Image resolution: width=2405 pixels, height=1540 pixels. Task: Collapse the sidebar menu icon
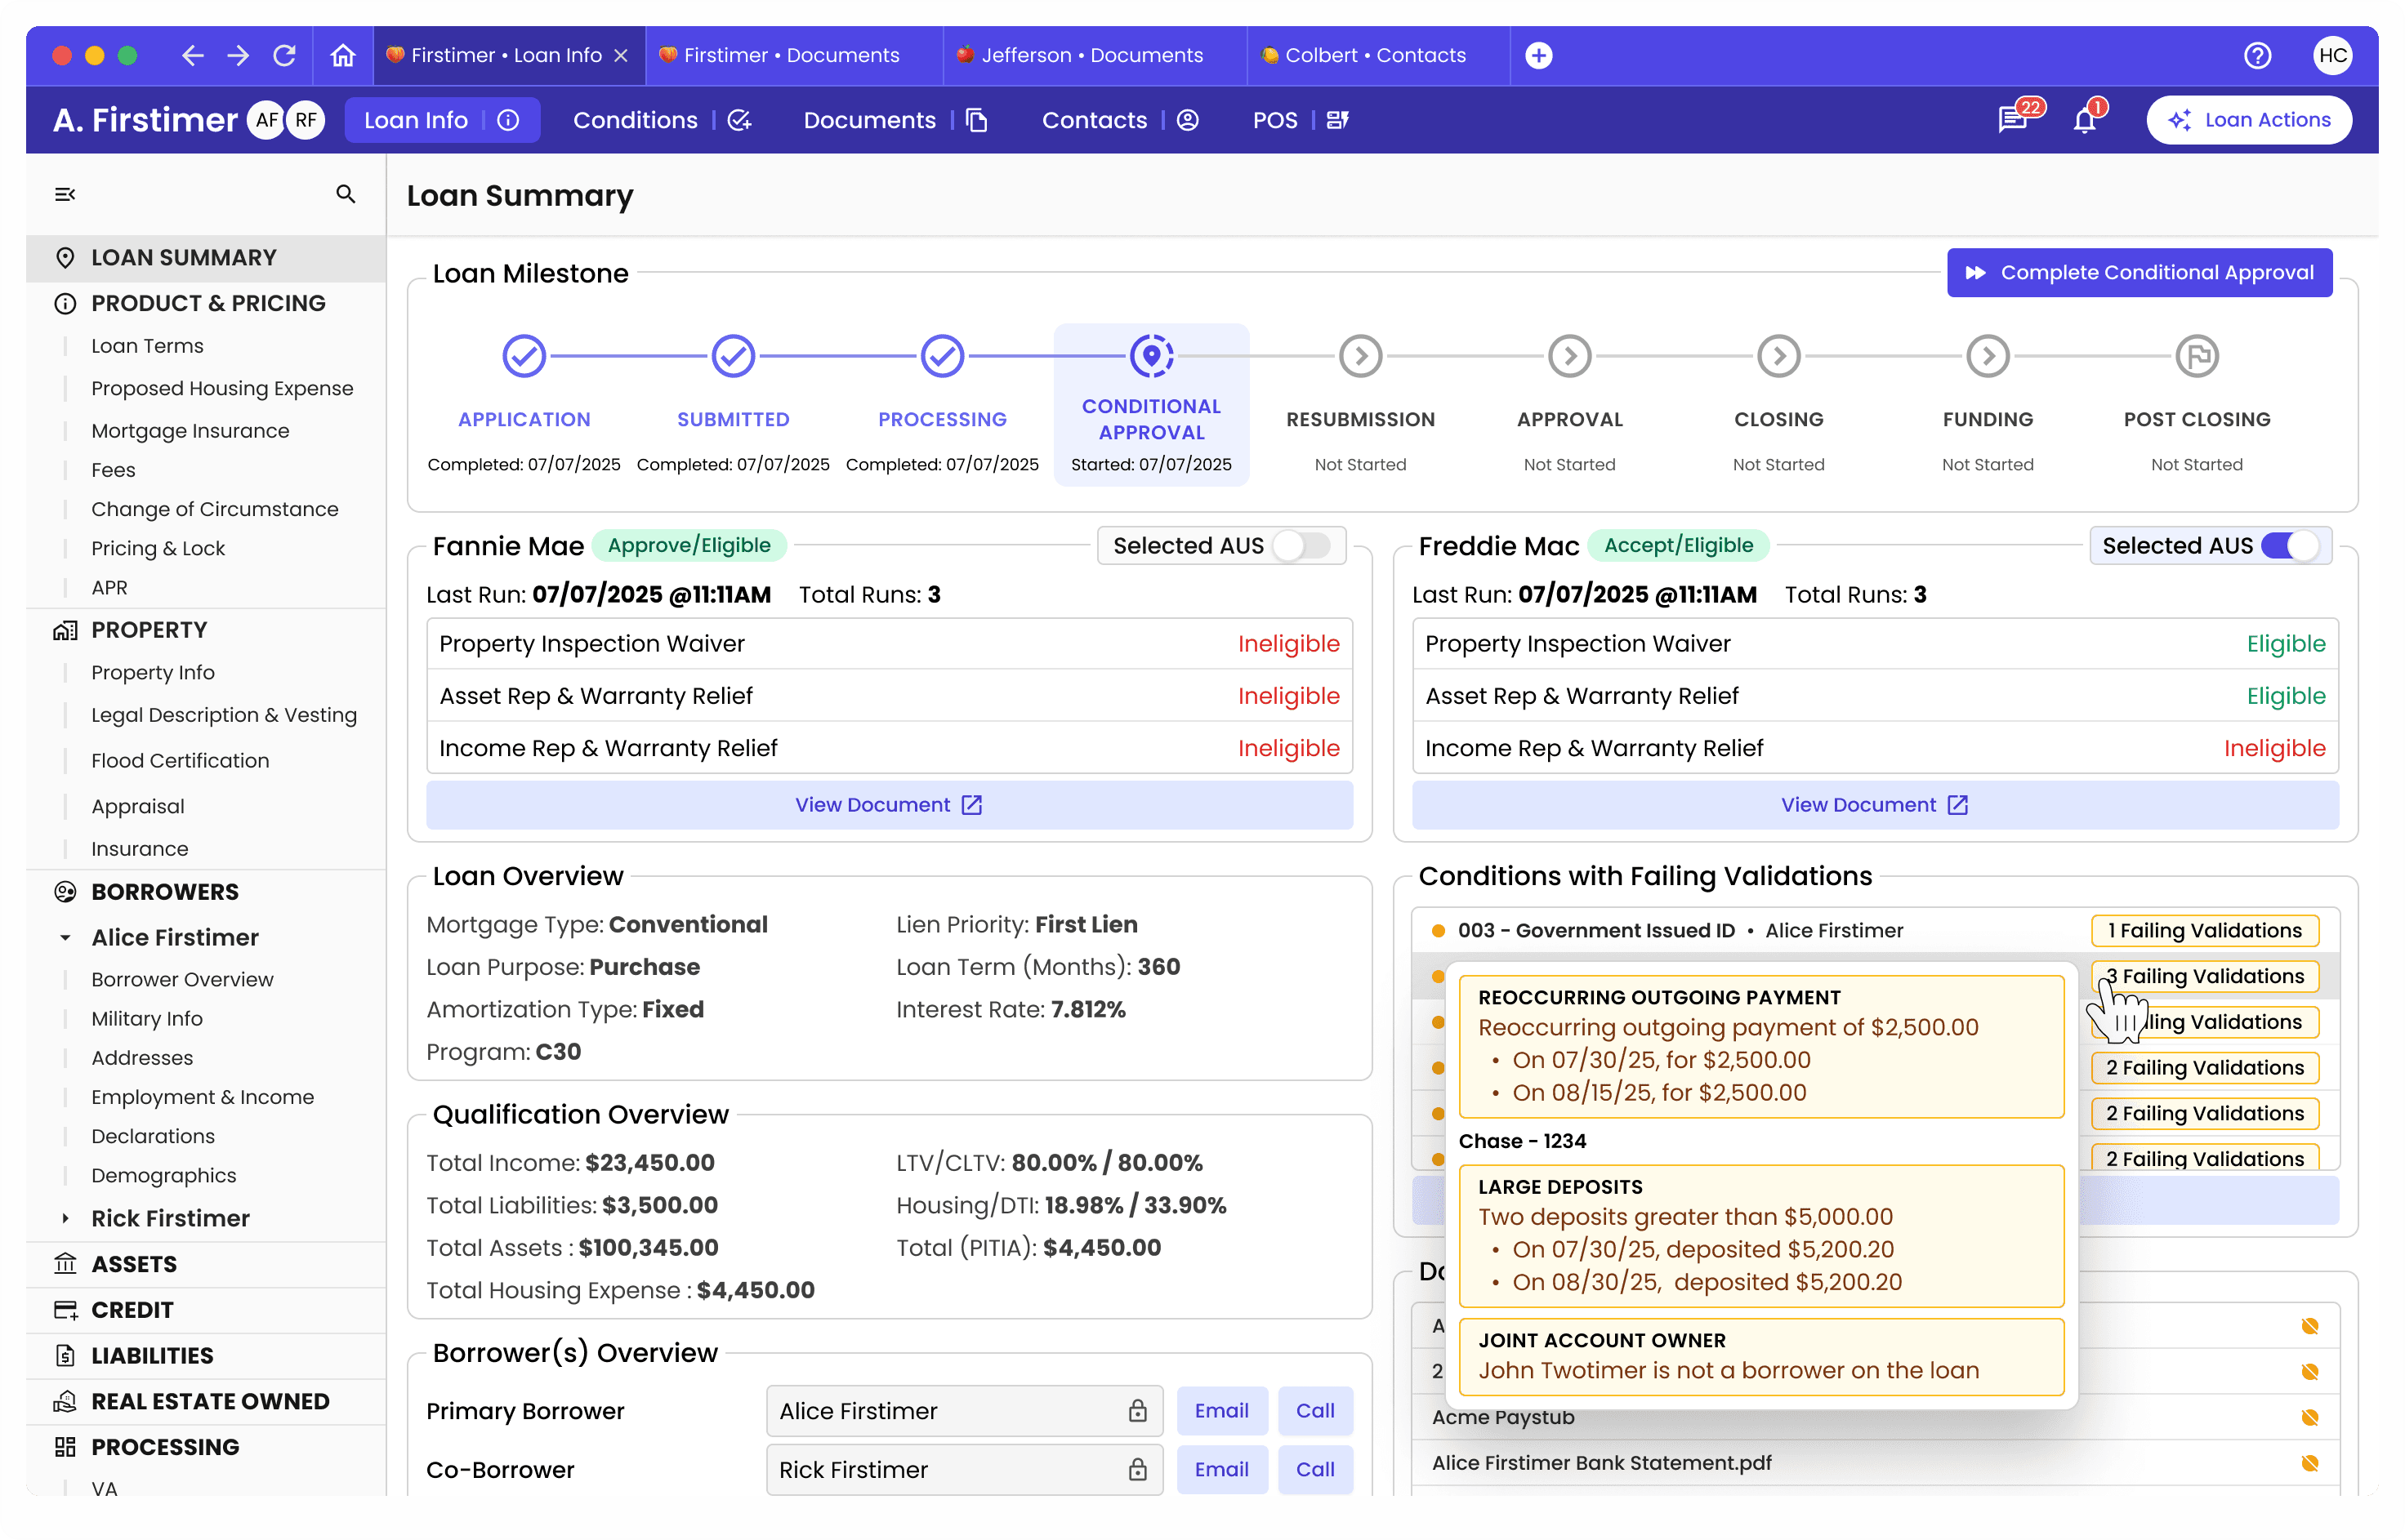click(65, 194)
